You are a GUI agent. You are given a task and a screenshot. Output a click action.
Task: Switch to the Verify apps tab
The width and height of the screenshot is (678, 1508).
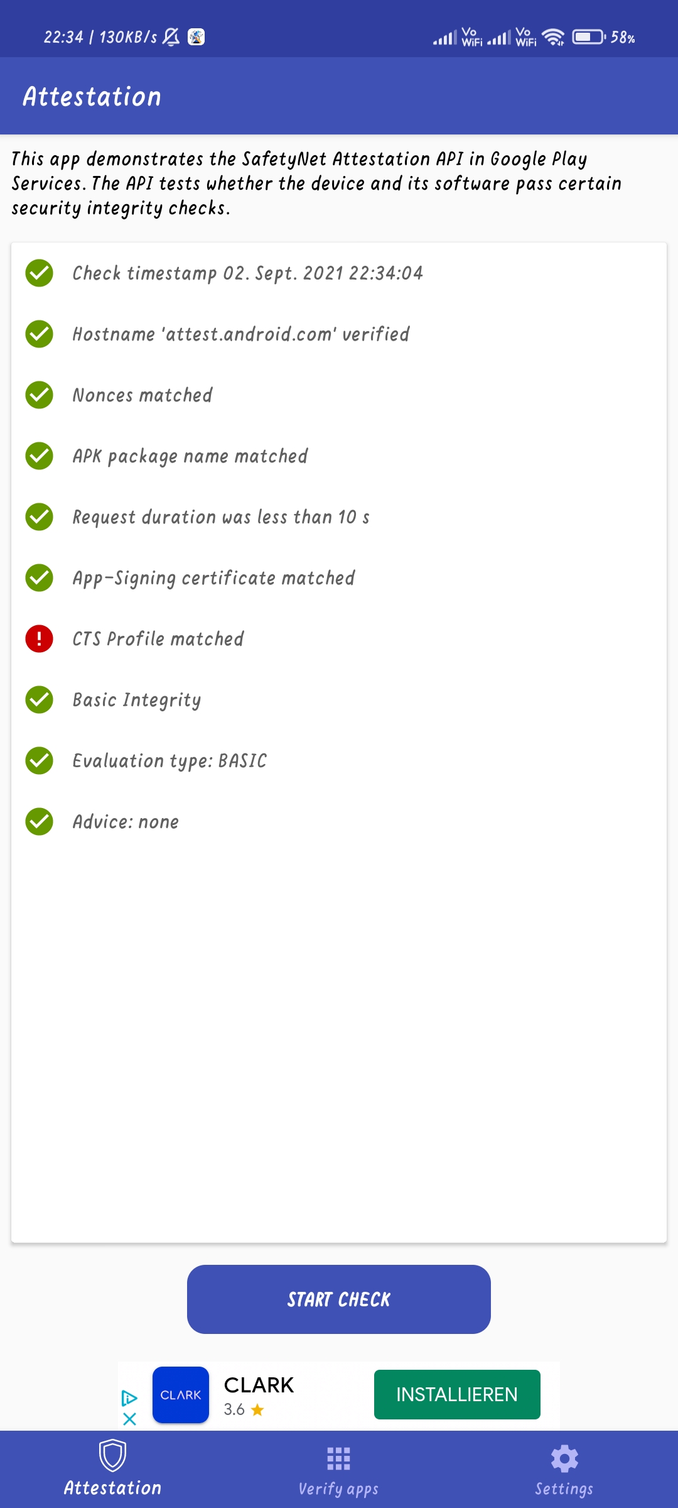(x=339, y=1470)
